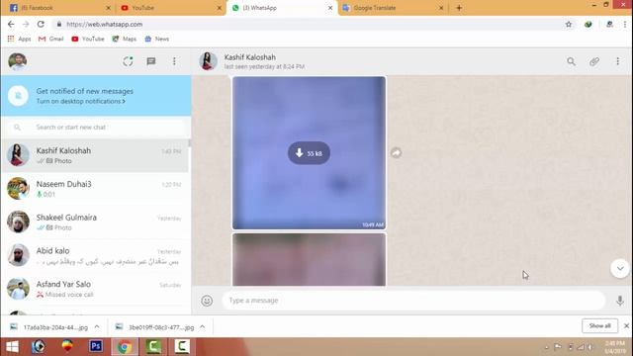The height and width of the screenshot is (356, 633).
Task: Open the YouTube bookmark
Action: [88, 39]
